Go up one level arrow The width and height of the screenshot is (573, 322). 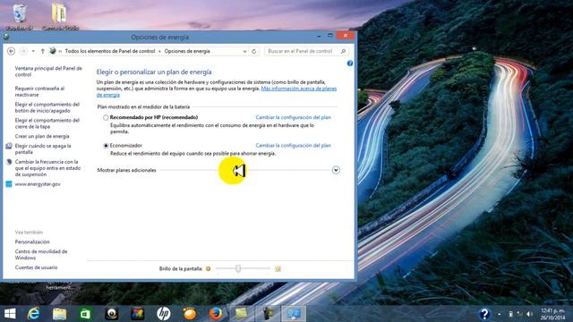[x=42, y=51]
